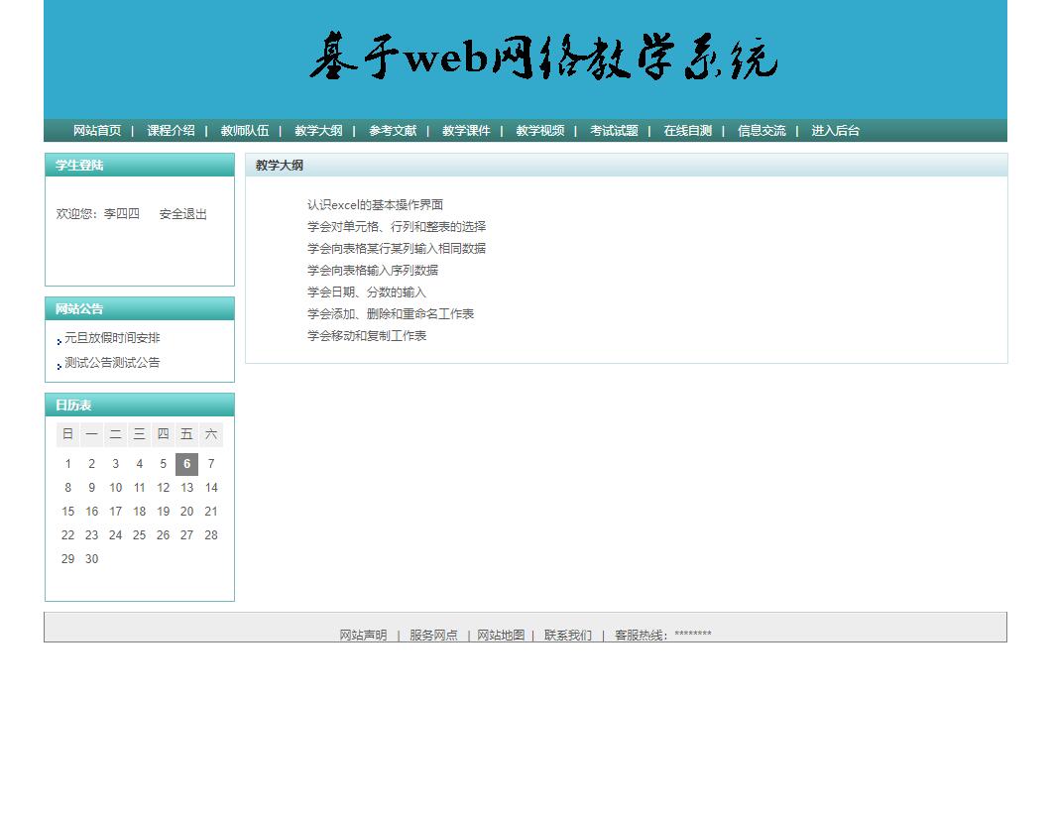Image resolution: width=1053 pixels, height=816 pixels.
Task: Open the 课程介绍 navigation menu item
Action: (x=170, y=130)
